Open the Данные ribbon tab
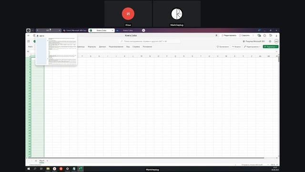 [102, 47]
